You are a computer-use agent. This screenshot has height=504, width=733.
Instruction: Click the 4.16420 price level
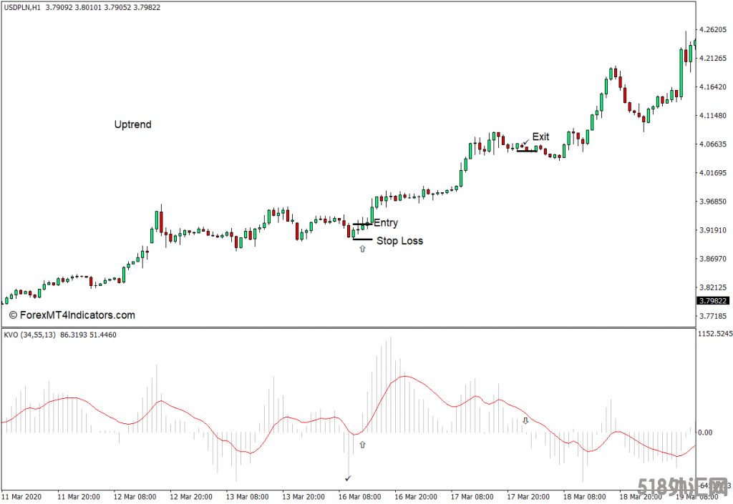tap(713, 87)
